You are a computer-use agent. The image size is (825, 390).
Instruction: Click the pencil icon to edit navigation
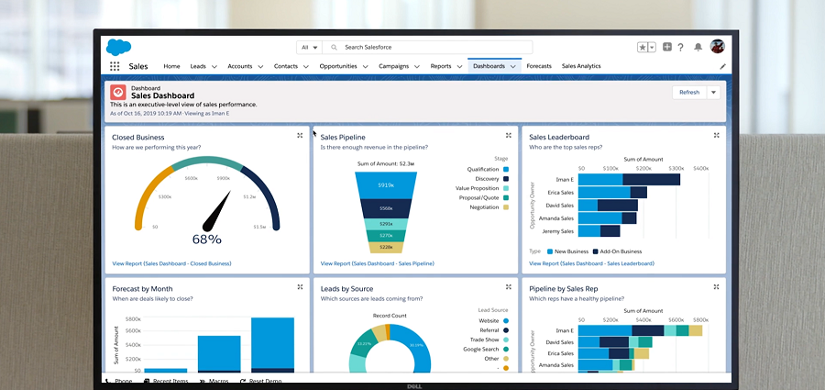click(722, 66)
